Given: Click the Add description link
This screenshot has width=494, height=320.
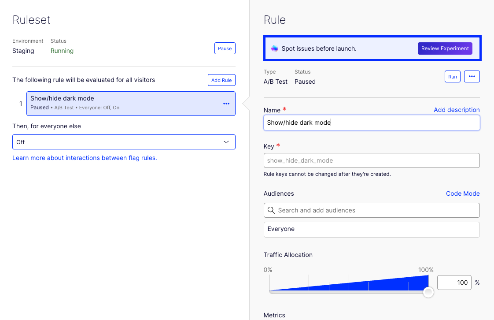Looking at the screenshot, I should pos(457,110).
